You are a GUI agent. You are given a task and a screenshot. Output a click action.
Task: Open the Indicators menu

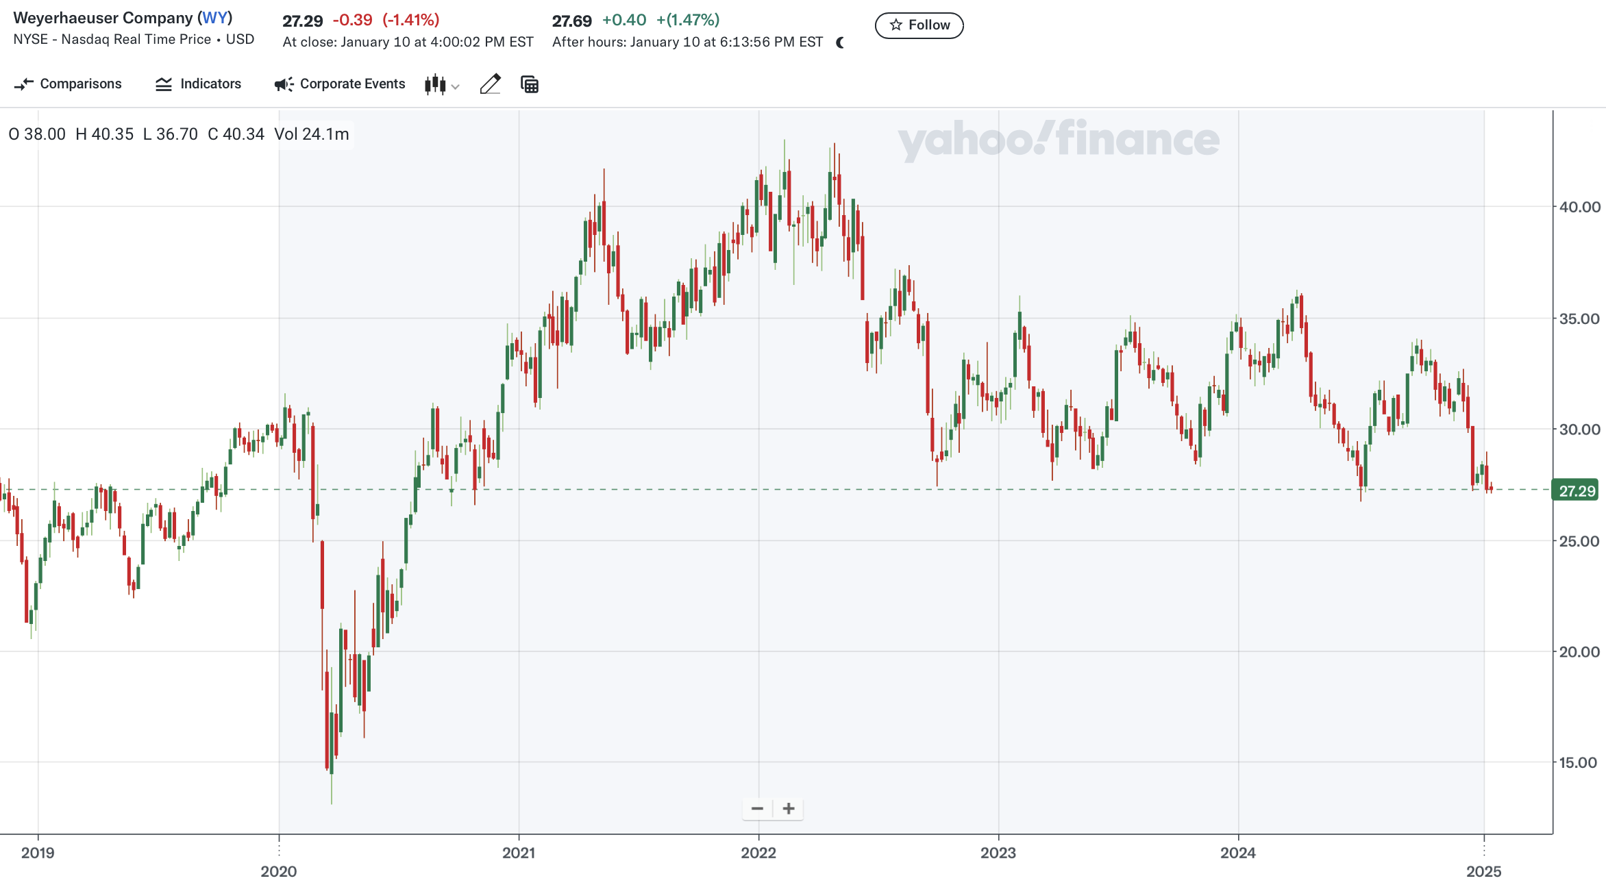(198, 84)
